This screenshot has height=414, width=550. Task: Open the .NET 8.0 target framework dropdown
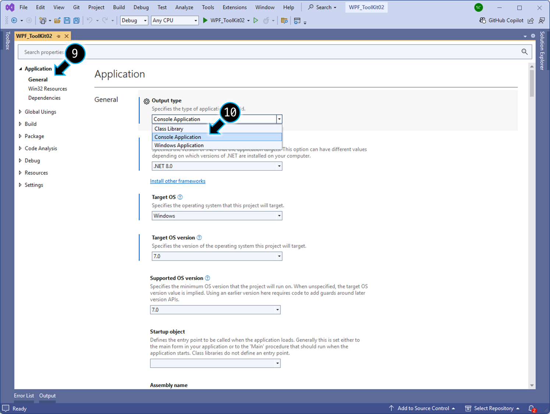217,166
